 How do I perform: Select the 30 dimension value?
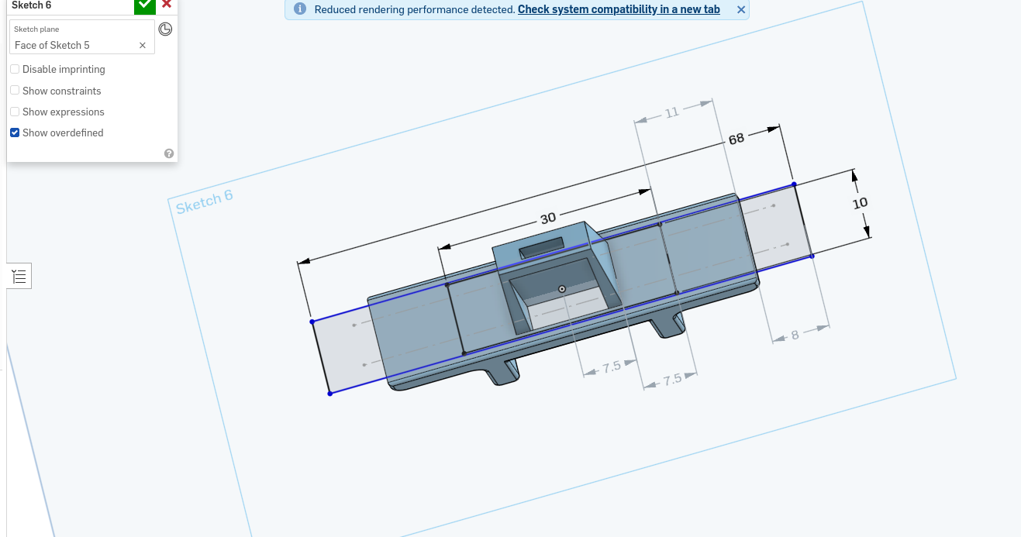tap(548, 219)
